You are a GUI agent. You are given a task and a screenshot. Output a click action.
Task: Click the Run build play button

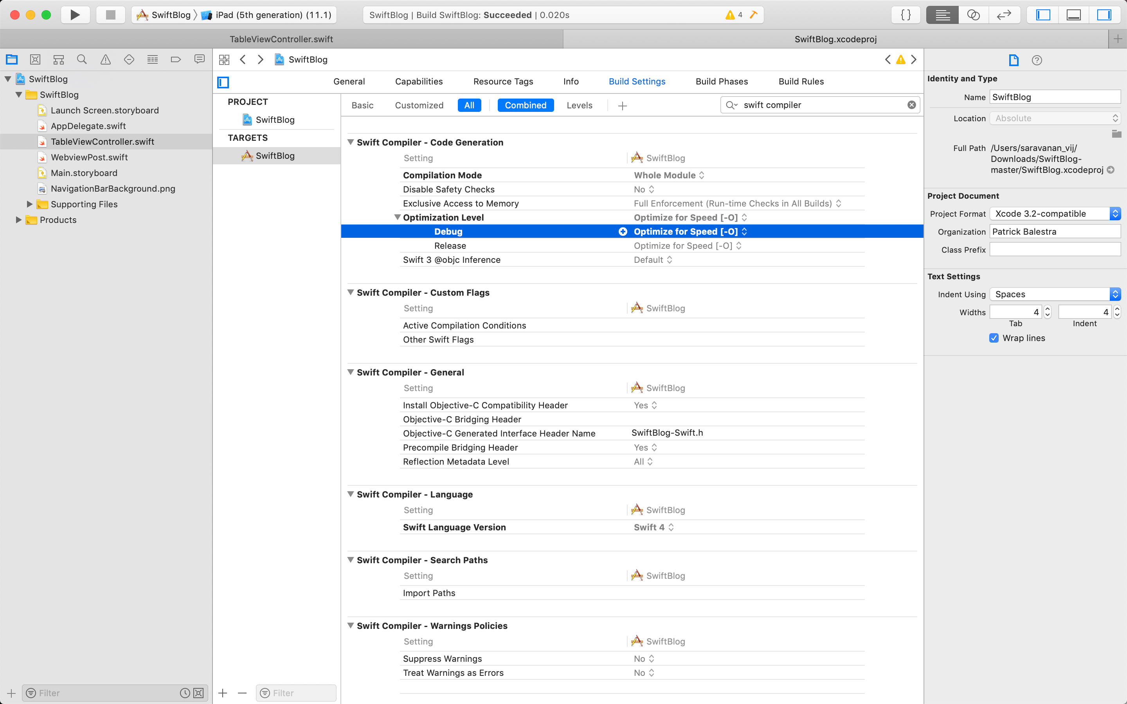75,15
